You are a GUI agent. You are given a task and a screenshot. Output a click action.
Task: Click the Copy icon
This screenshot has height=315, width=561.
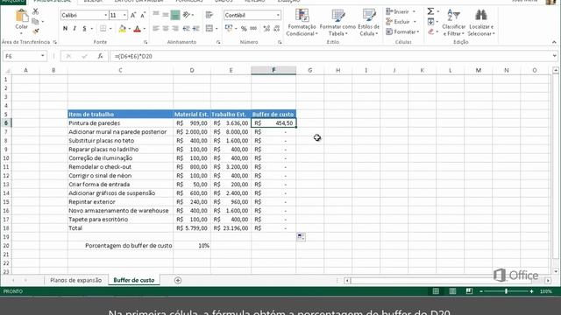pos(35,22)
